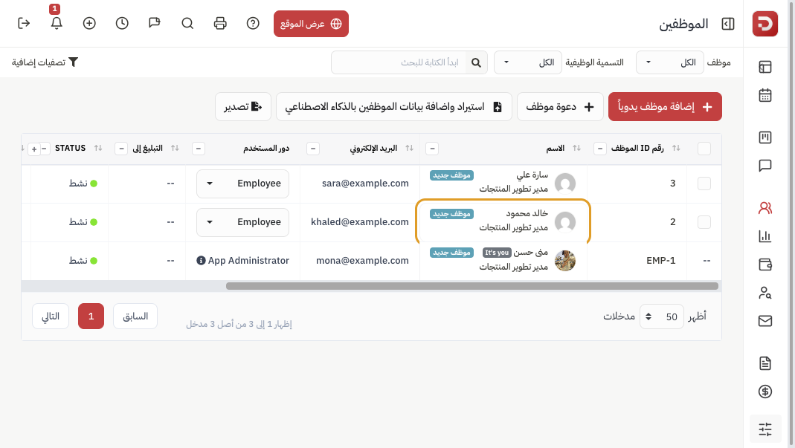This screenshot has width=795, height=448.
Task: Open the clock timer icon
Action: tap(122, 23)
